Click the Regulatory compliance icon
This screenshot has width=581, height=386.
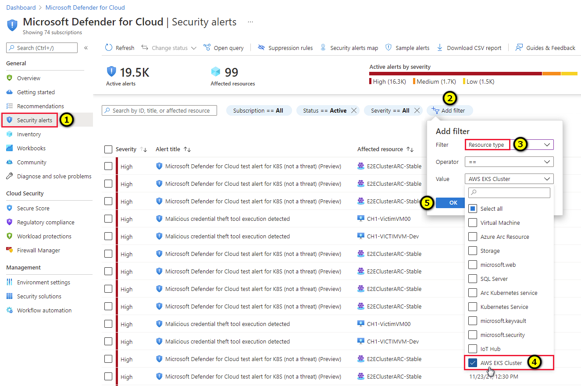pos(10,222)
